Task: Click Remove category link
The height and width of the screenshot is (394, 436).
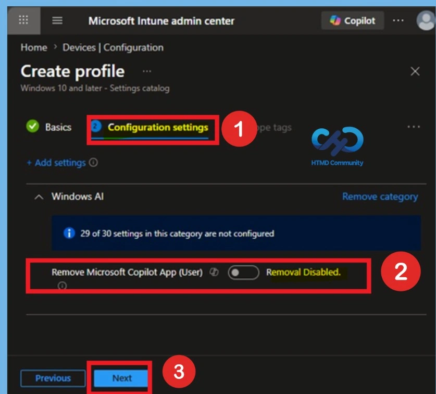Action: [x=380, y=196]
